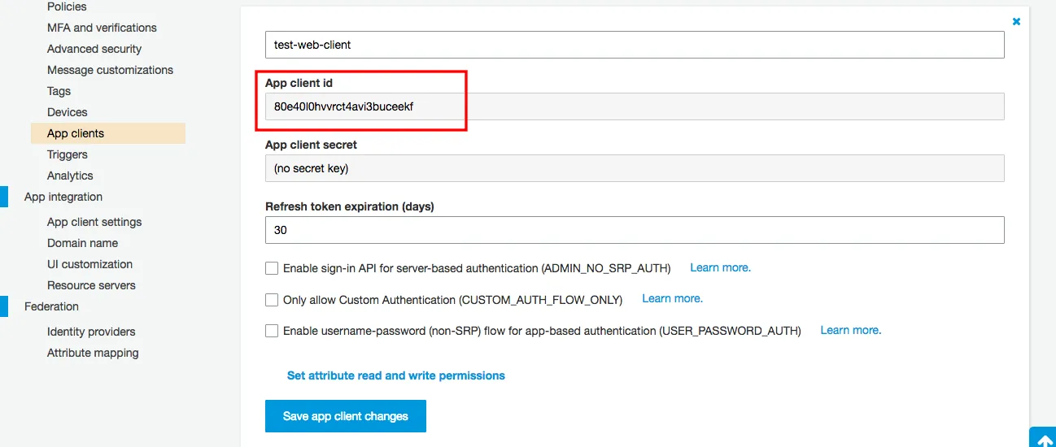The image size is (1056, 447).
Task: Open Set attribute read and write permissions
Action: 396,375
